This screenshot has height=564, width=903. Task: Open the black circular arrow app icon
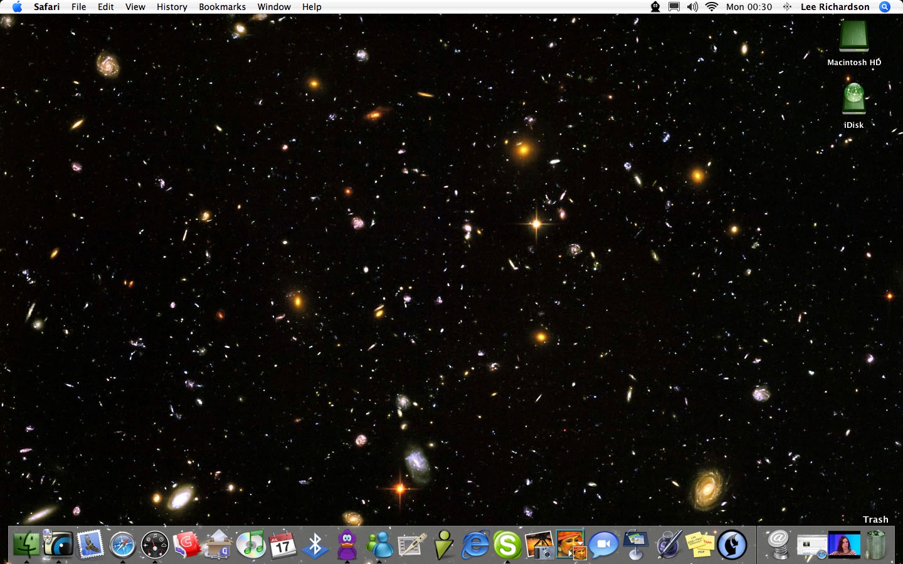point(732,545)
